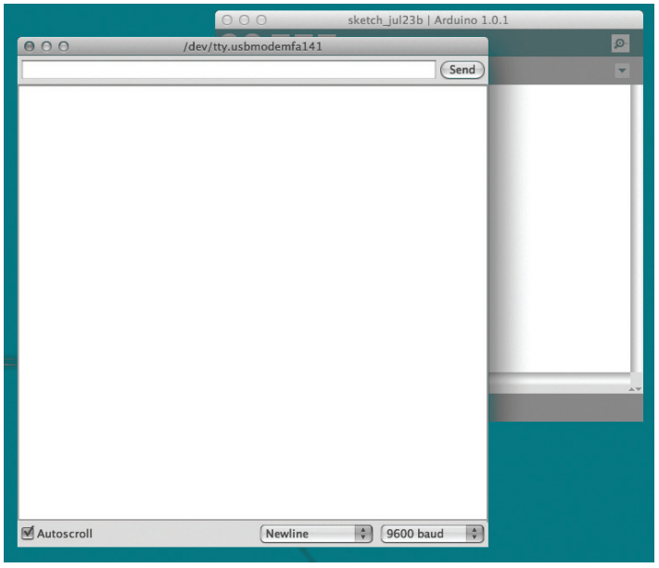Close the sketch_jul23b Arduino window
Image resolution: width=659 pixels, height=568 pixels.
coord(227,19)
